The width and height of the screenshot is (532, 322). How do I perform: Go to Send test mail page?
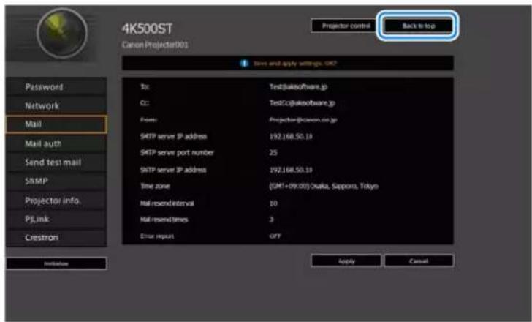(56, 162)
